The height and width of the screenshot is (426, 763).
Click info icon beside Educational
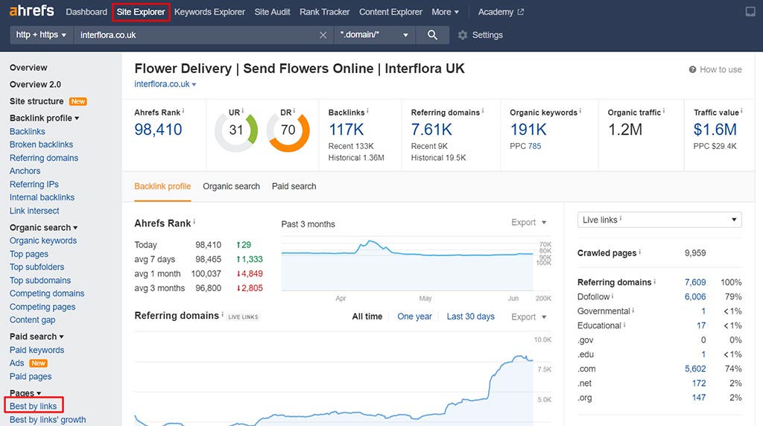[x=624, y=325]
